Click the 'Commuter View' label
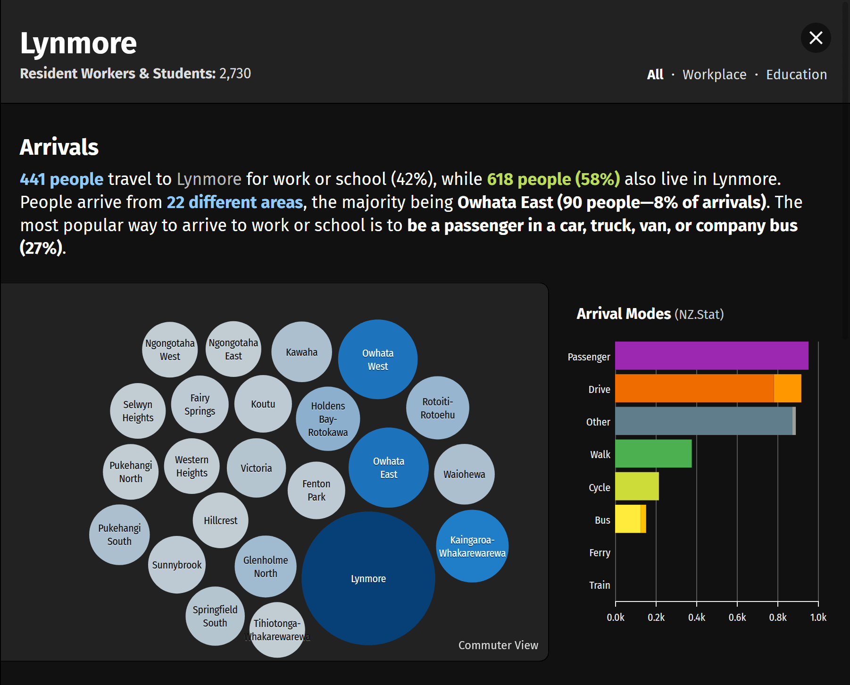The width and height of the screenshot is (850, 685). [x=498, y=645]
